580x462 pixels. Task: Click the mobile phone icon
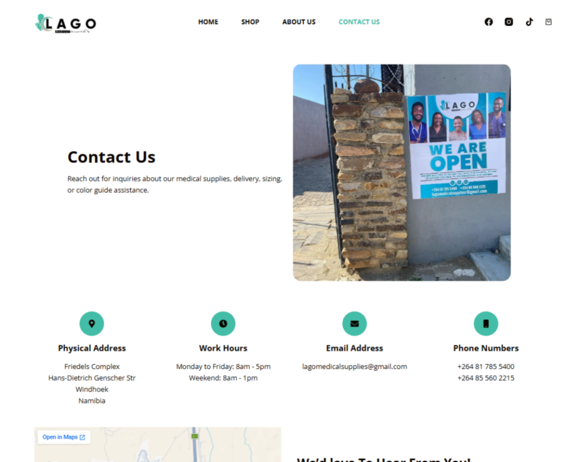(x=485, y=324)
